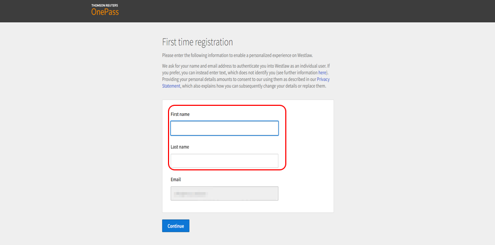
Task: Focus the First name text field
Action: pos(224,128)
